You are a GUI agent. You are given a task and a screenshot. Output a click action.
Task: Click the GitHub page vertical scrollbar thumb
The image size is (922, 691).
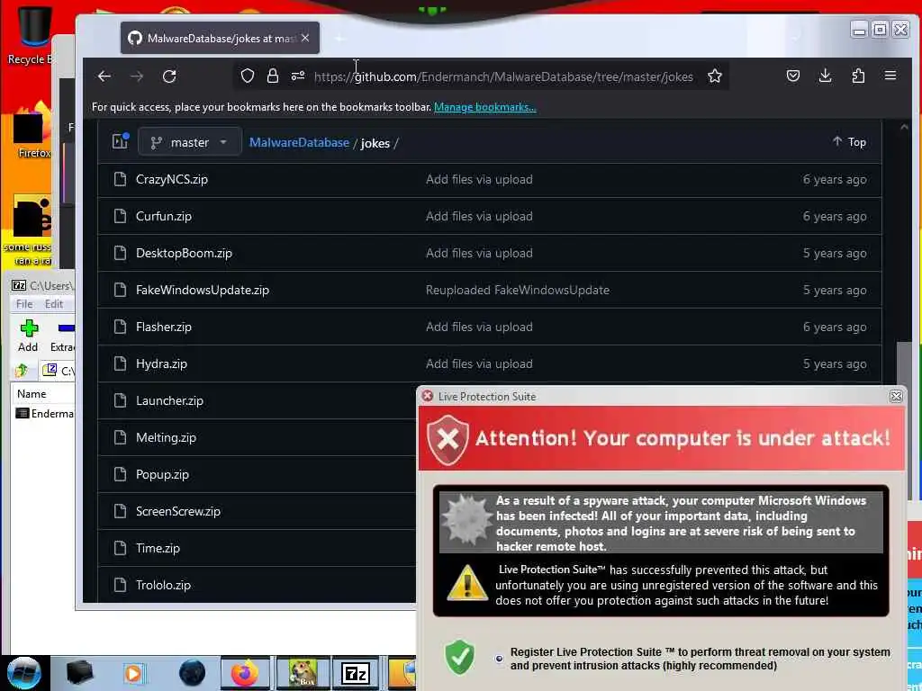[904, 365]
